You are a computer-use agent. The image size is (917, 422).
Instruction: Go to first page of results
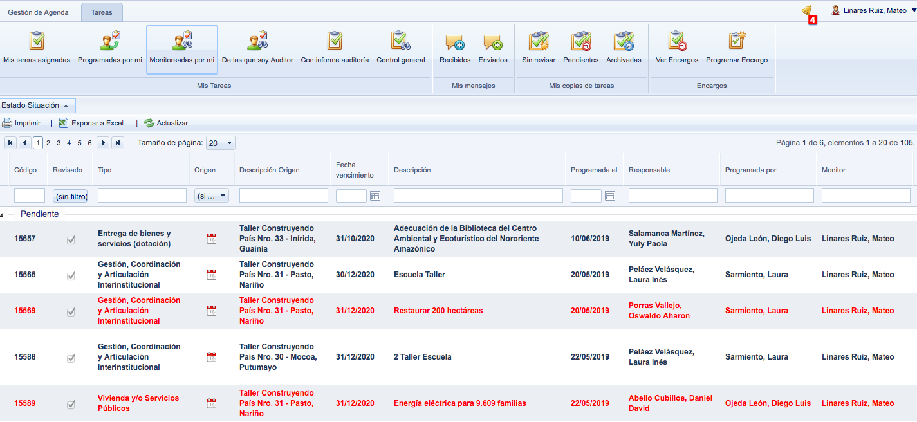click(x=11, y=143)
